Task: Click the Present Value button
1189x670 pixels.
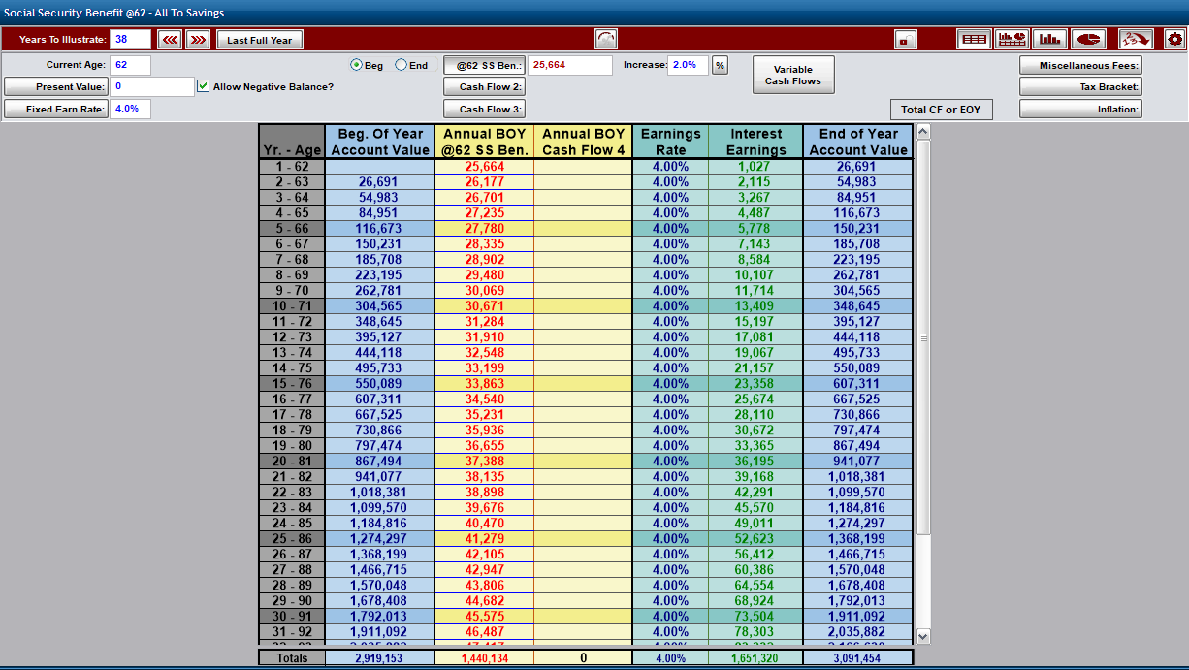Action: pos(55,86)
